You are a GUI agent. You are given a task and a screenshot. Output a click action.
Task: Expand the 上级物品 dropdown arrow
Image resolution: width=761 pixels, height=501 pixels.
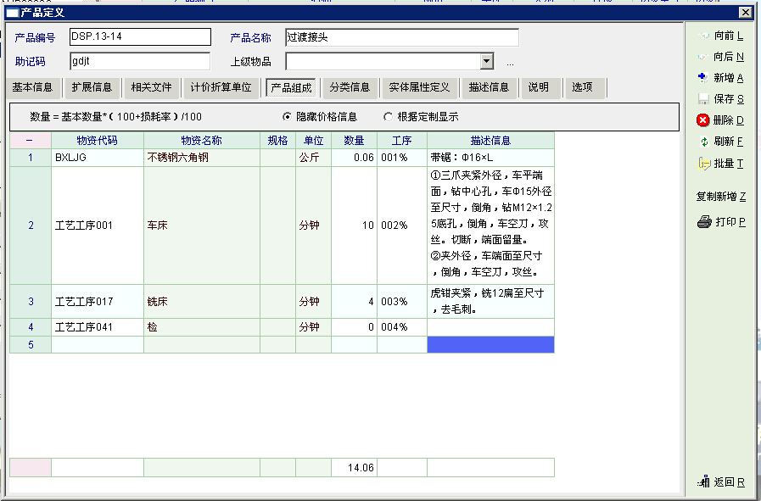[x=486, y=61]
